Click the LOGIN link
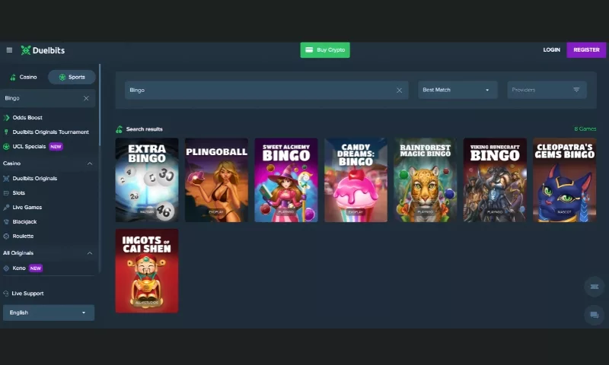This screenshot has height=365, width=609. click(551, 50)
